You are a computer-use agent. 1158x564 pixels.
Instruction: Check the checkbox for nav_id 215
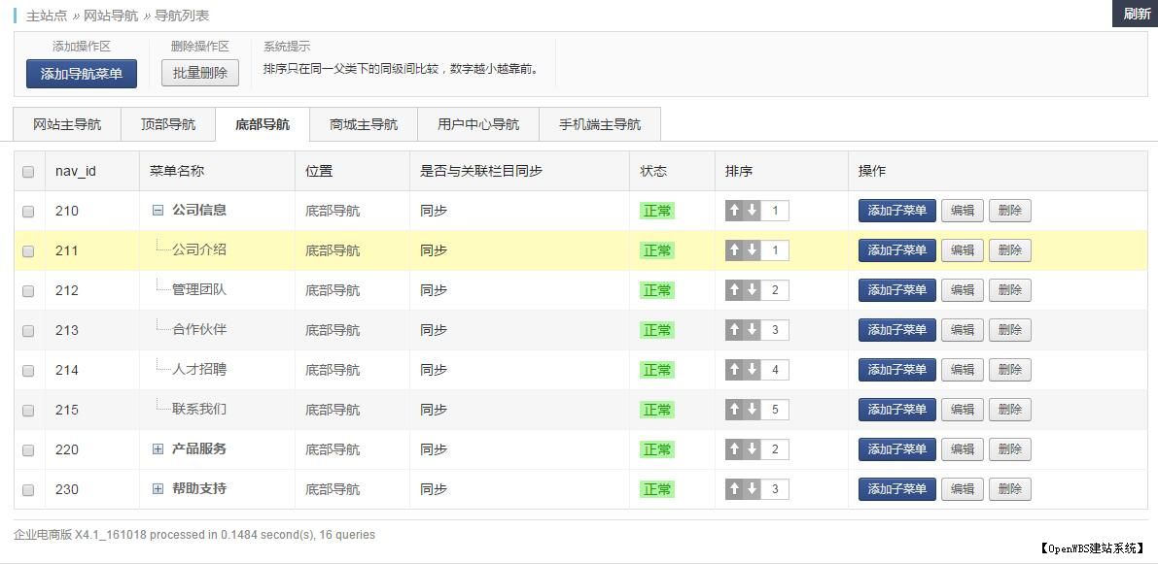[28, 409]
